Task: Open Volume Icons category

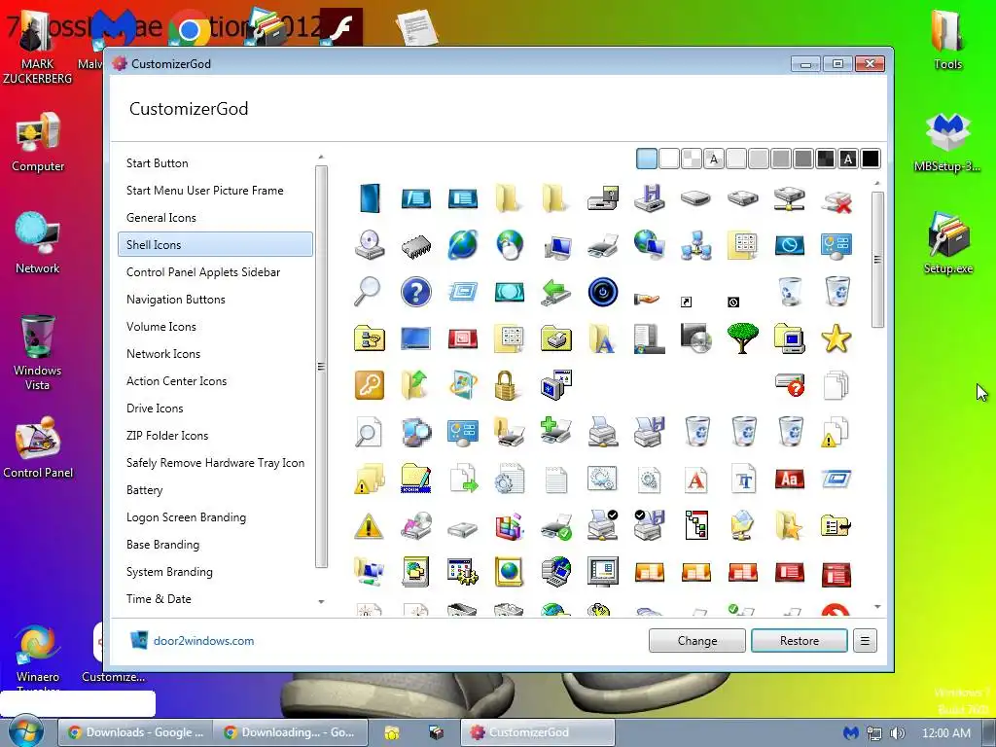Action: [160, 327]
